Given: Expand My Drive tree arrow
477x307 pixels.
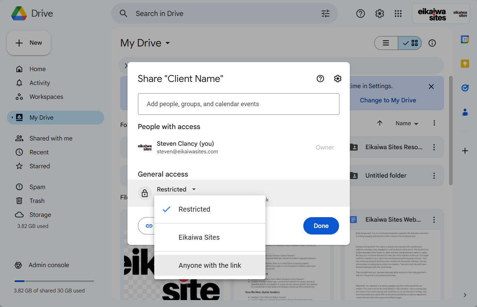Looking at the screenshot, I should pyautogui.click(x=12, y=118).
